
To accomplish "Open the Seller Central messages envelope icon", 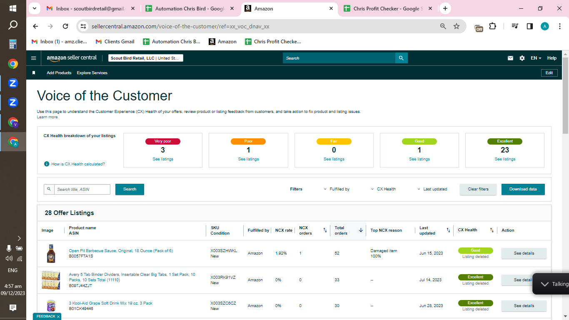I will point(510,58).
